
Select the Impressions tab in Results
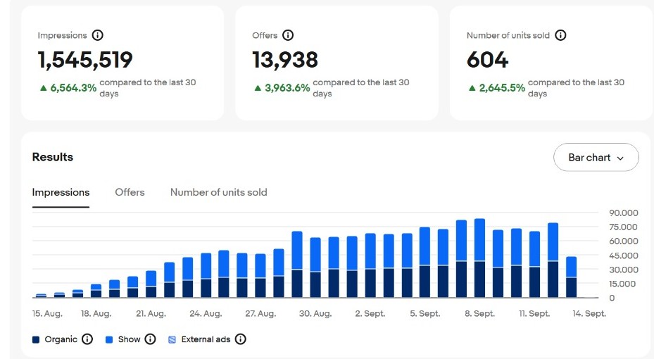[61, 192]
